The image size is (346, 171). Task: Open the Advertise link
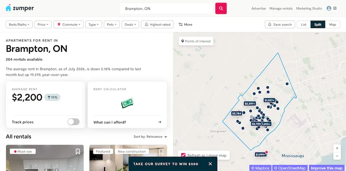pyautogui.click(x=259, y=8)
